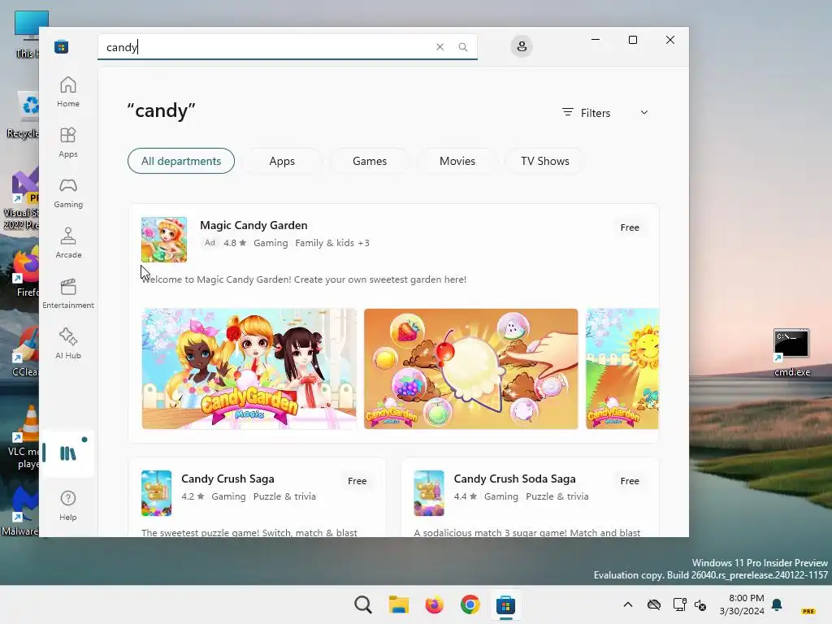
Task: Click Free button for Magic Candy Garden
Action: coord(630,227)
